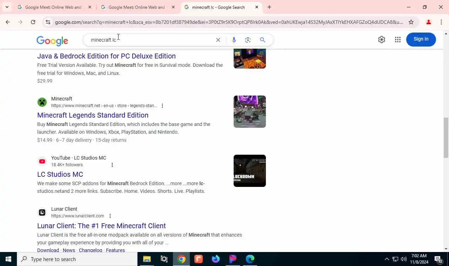
Task: Open LC Studios MC result link
Action: [x=60, y=174]
